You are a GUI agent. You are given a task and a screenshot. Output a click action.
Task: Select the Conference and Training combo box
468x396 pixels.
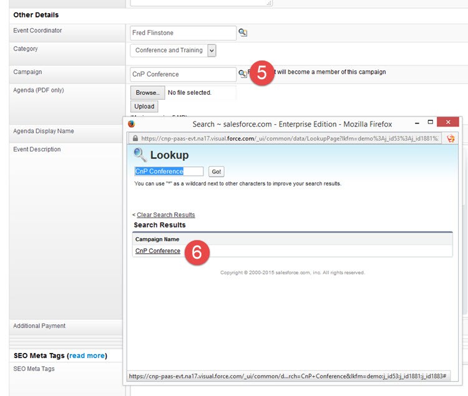tap(173, 51)
